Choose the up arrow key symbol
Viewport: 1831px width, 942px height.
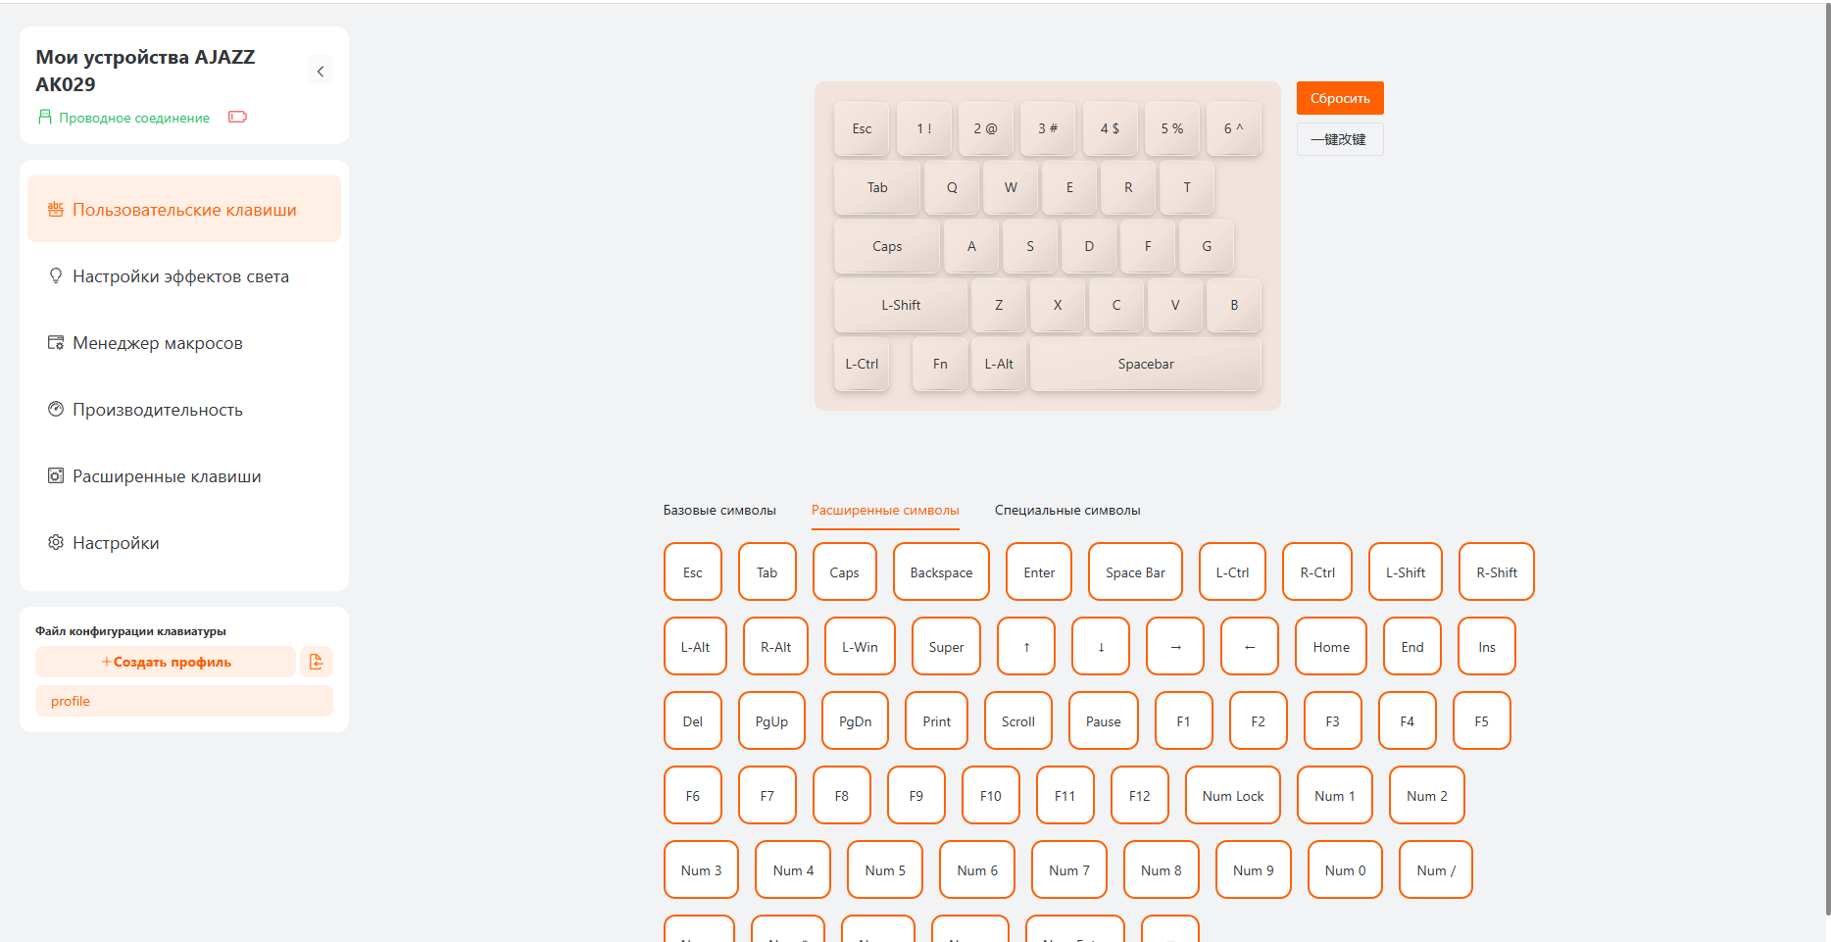click(x=1026, y=646)
